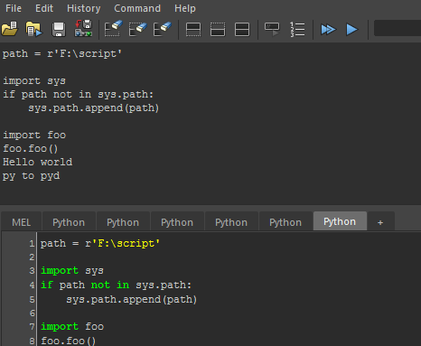Switch to the MEL tab
Viewport: 421px width, 346px height.
coord(22,222)
